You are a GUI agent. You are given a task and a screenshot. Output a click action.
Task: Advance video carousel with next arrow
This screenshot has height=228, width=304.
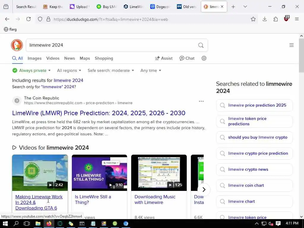[x=204, y=190]
